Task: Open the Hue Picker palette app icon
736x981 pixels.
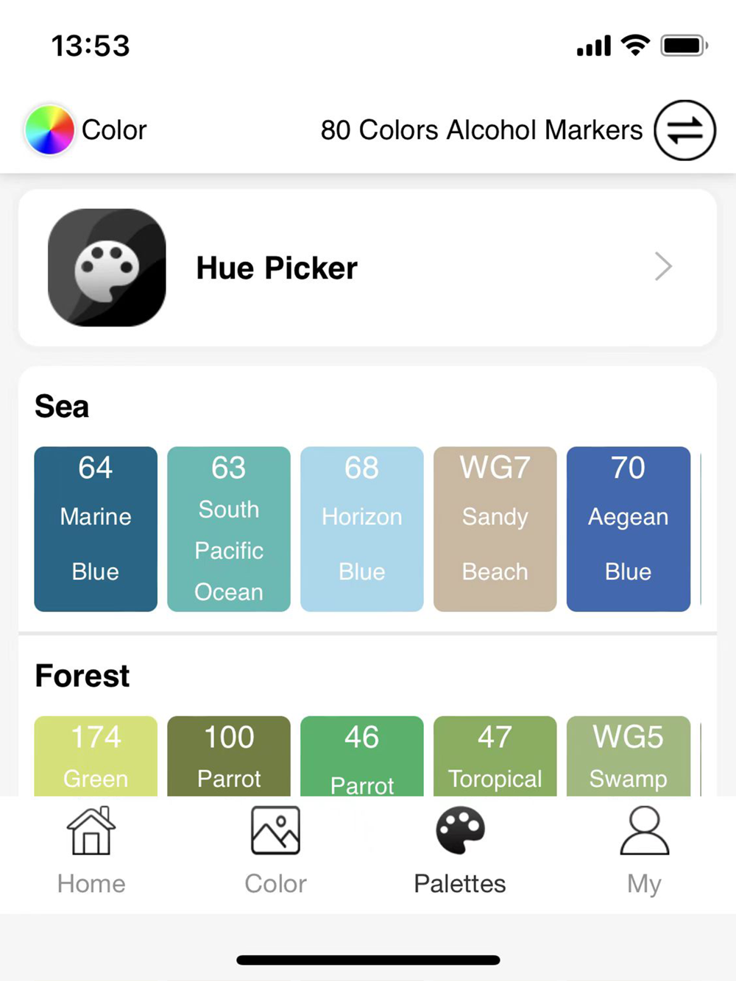Action: click(107, 268)
